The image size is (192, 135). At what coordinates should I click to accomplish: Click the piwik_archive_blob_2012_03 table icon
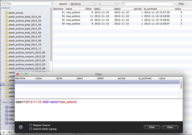[7, 21]
